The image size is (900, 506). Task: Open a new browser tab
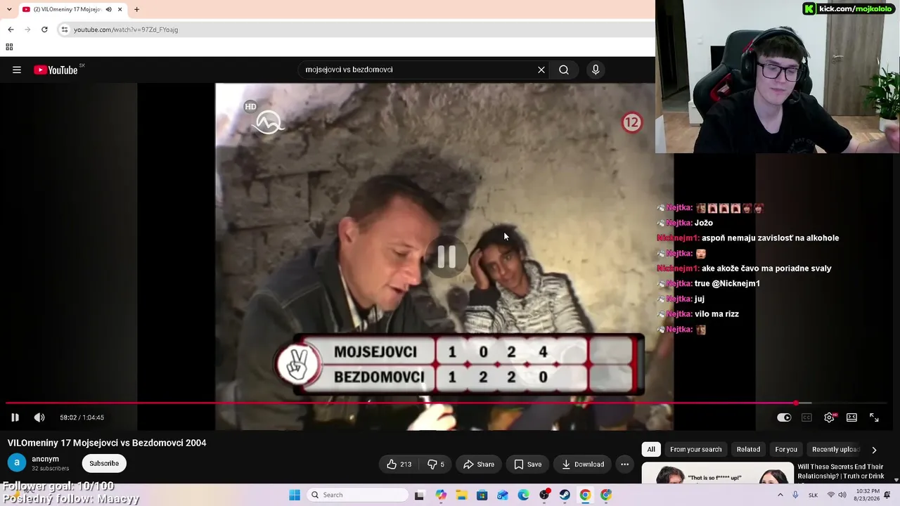coord(136,9)
